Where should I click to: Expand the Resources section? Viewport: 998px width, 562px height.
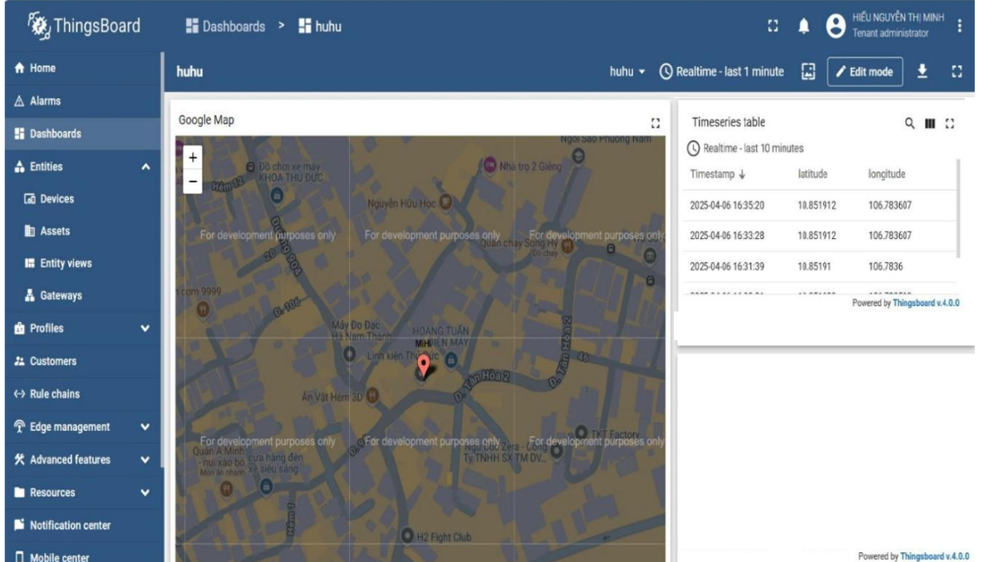146,492
